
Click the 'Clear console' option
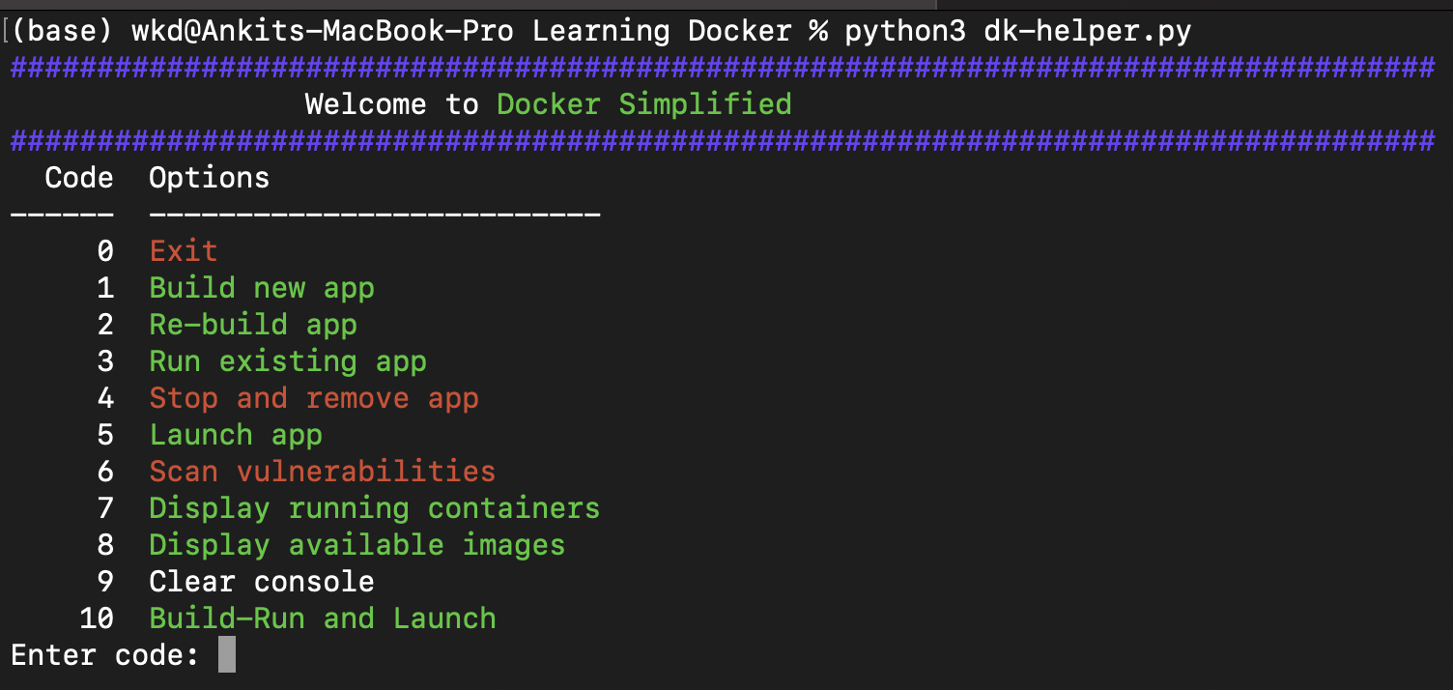pyautogui.click(x=262, y=582)
